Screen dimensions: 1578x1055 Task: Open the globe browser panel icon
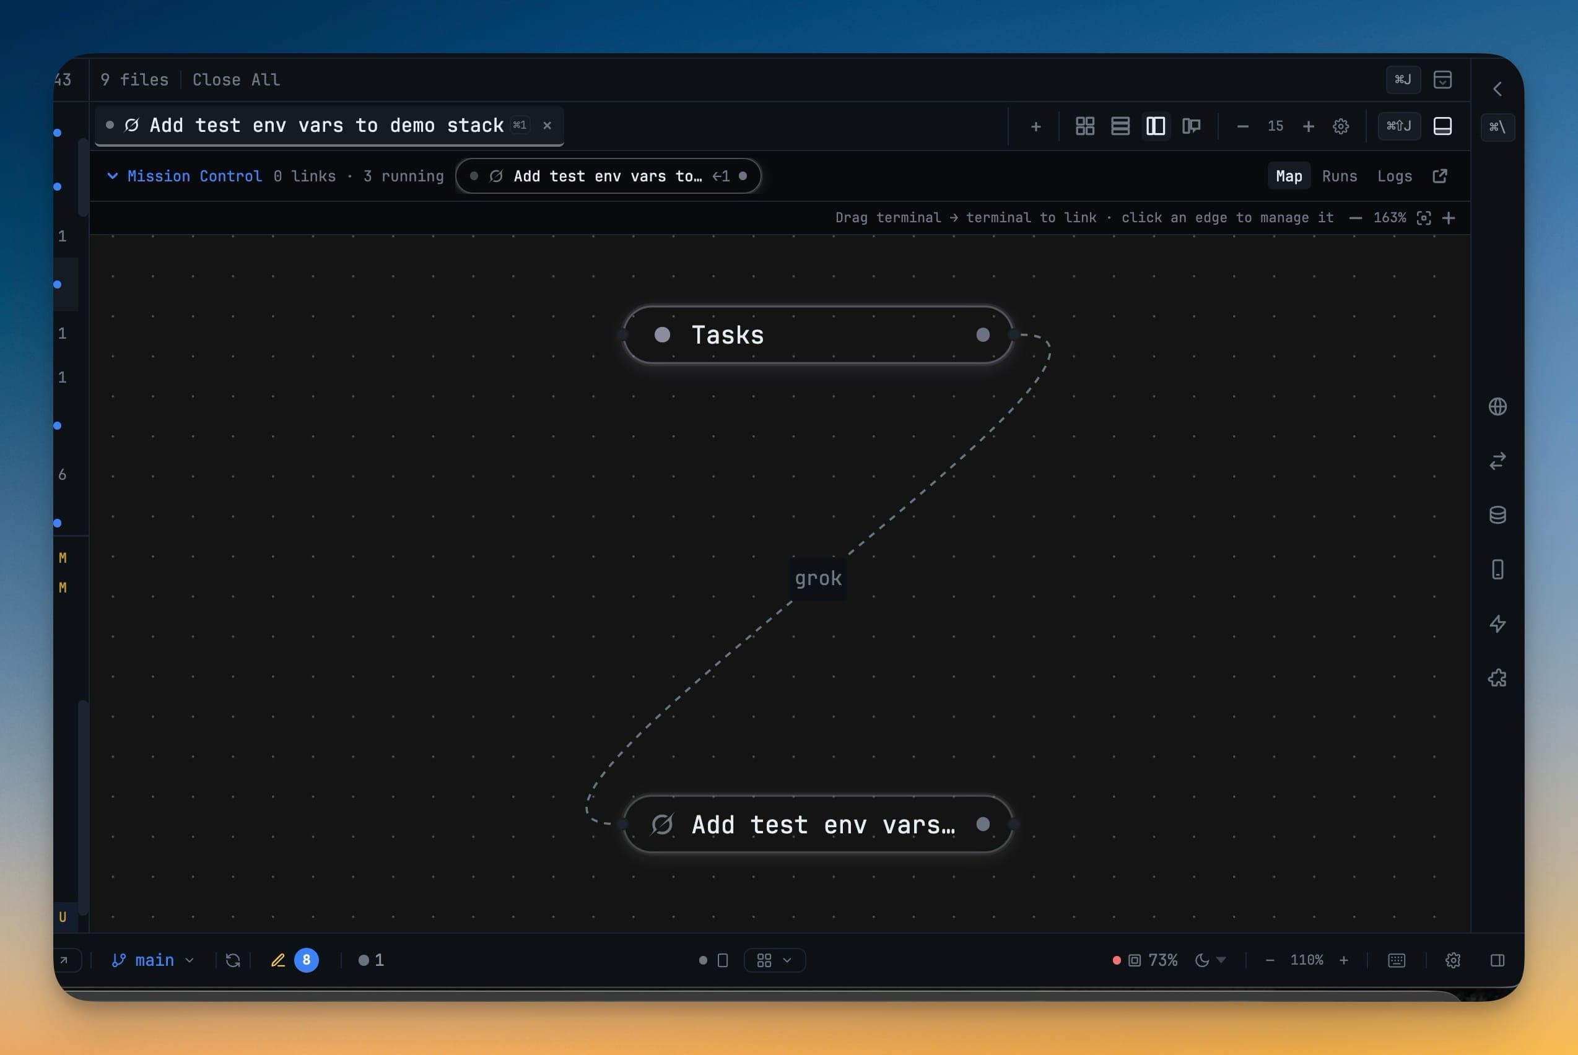(1497, 406)
